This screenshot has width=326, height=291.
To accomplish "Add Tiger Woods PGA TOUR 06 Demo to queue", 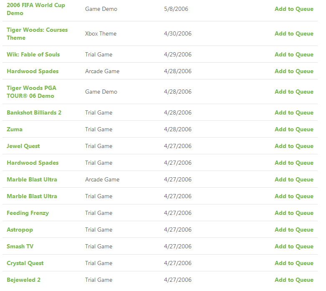I will [294, 92].
